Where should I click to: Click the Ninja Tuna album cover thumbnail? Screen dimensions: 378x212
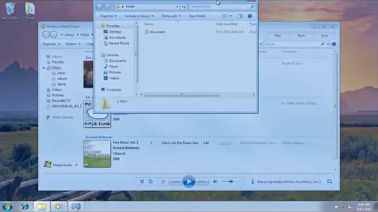pos(97,114)
